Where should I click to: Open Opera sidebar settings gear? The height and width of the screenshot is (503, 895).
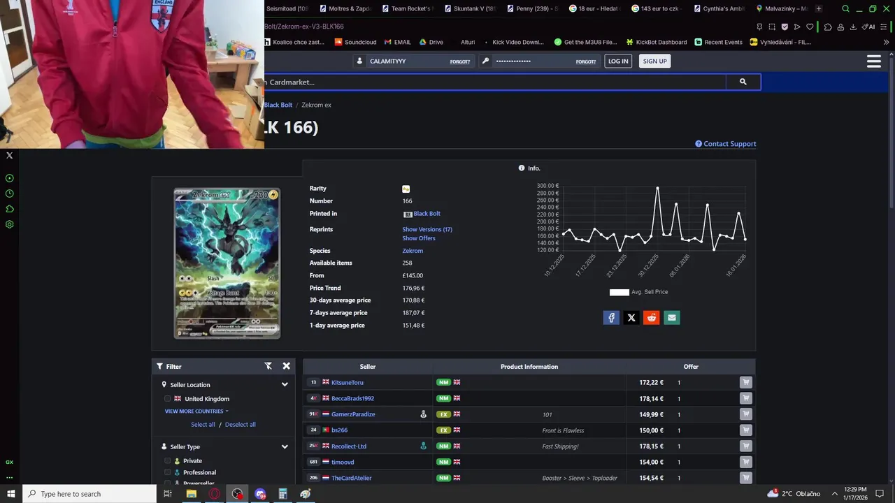(9, 224)
